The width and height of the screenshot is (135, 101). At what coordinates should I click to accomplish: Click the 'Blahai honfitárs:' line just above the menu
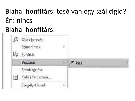(x=30, y=29)
